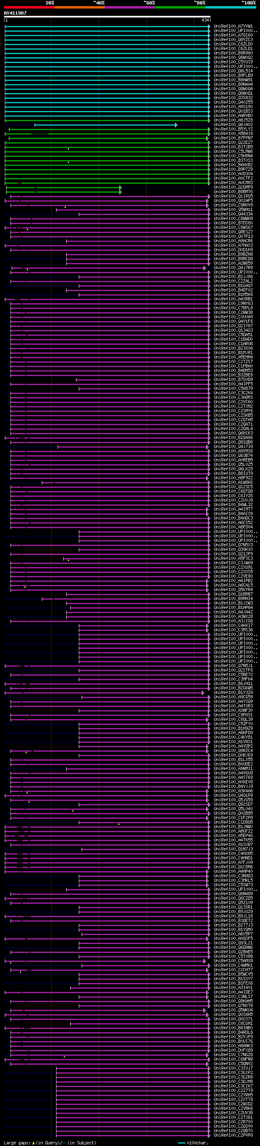Open hit UniRef100_C6ZLD1
The height and width of the screenshot is (1146, 260).
[233, 48]
